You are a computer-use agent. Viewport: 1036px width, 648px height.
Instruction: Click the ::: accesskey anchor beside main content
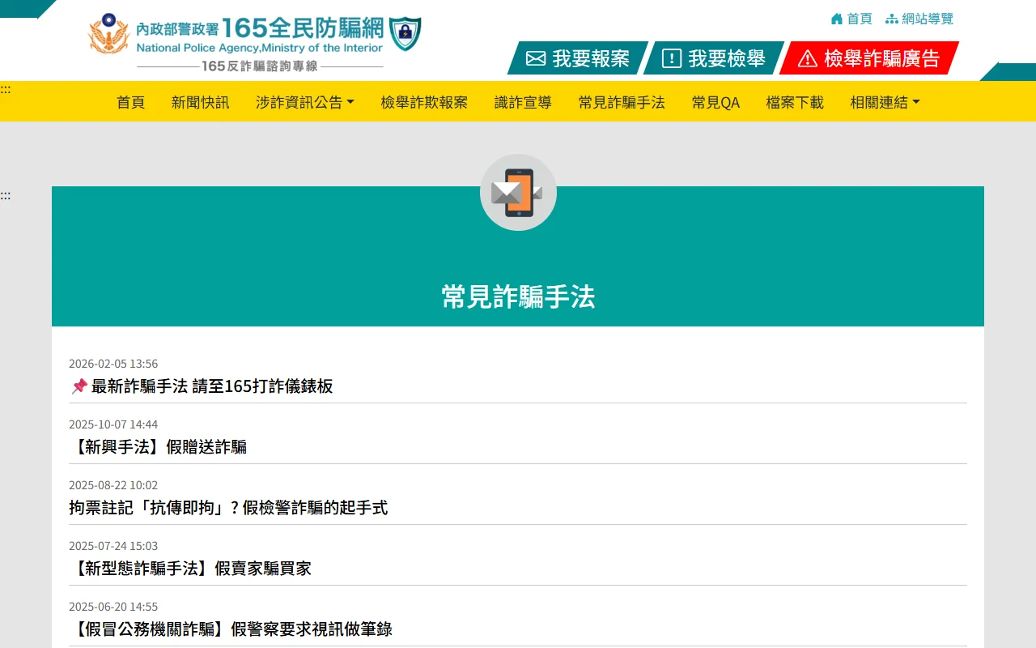[x=5, y=195]
